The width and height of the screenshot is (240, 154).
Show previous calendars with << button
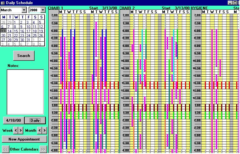click(5, 149)
